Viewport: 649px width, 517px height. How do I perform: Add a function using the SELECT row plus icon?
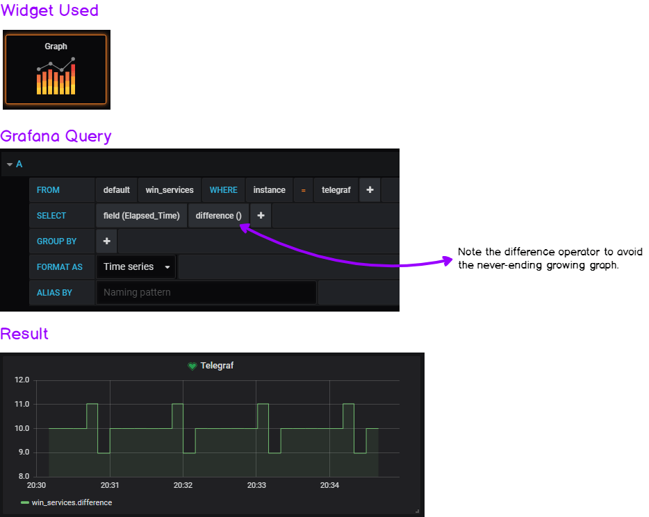261,215
